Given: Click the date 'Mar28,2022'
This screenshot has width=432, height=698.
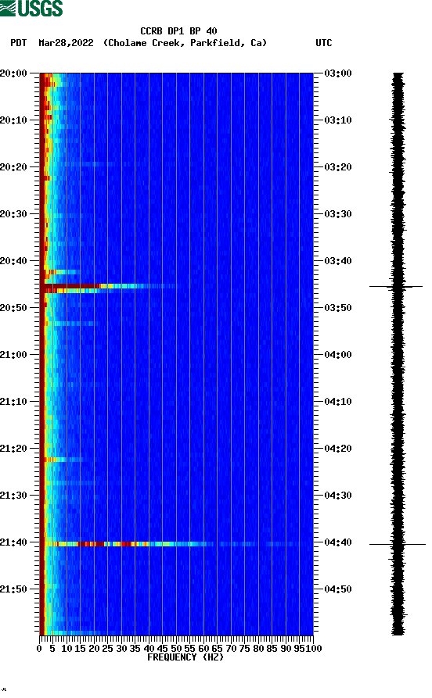Looking at the screenshot, I should [x=66, y=43].
